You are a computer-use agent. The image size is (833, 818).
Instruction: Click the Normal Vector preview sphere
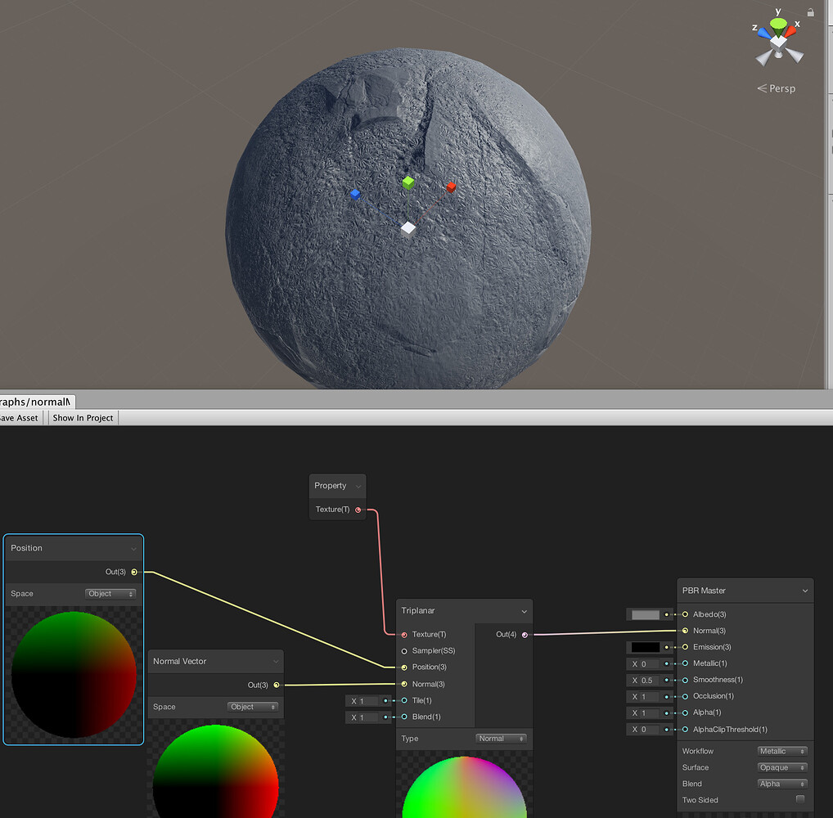tap(216, 772)
